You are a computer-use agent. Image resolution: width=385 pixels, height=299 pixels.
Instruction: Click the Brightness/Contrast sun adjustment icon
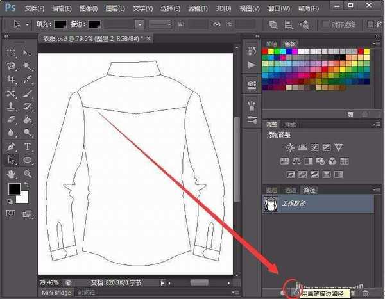click(x=290, y=147)
